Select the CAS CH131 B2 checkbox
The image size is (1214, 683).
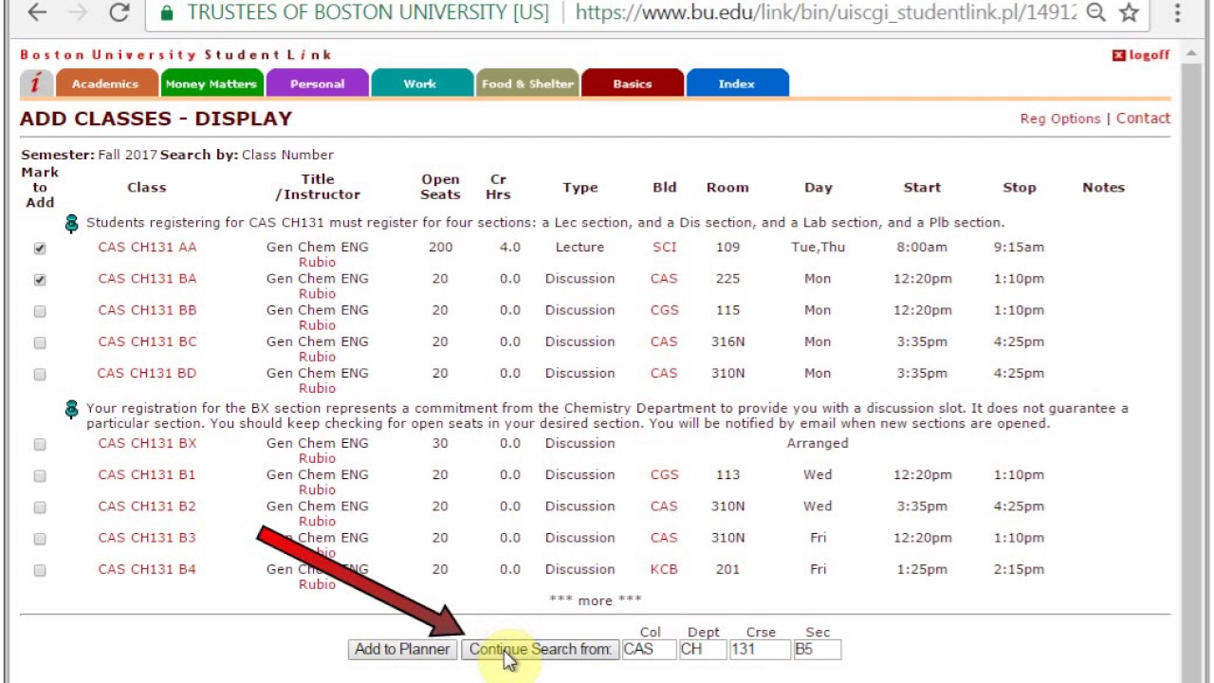point(40,508)
